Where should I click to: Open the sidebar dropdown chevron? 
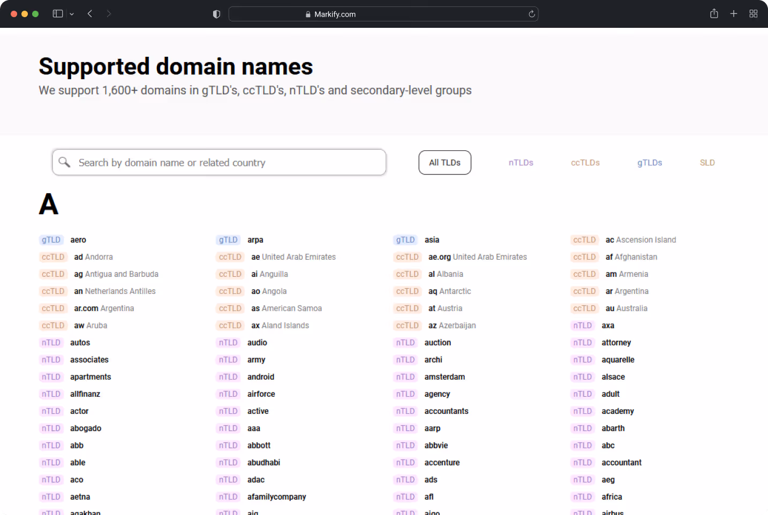coord(72,14)
